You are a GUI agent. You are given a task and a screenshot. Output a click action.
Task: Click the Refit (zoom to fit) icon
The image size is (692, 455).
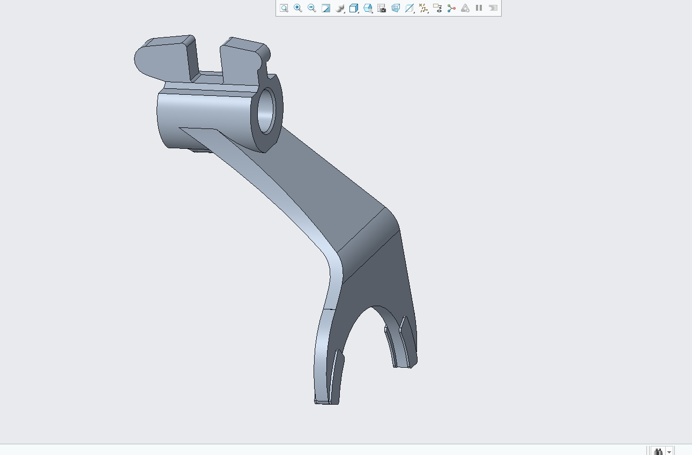point(284,8)
